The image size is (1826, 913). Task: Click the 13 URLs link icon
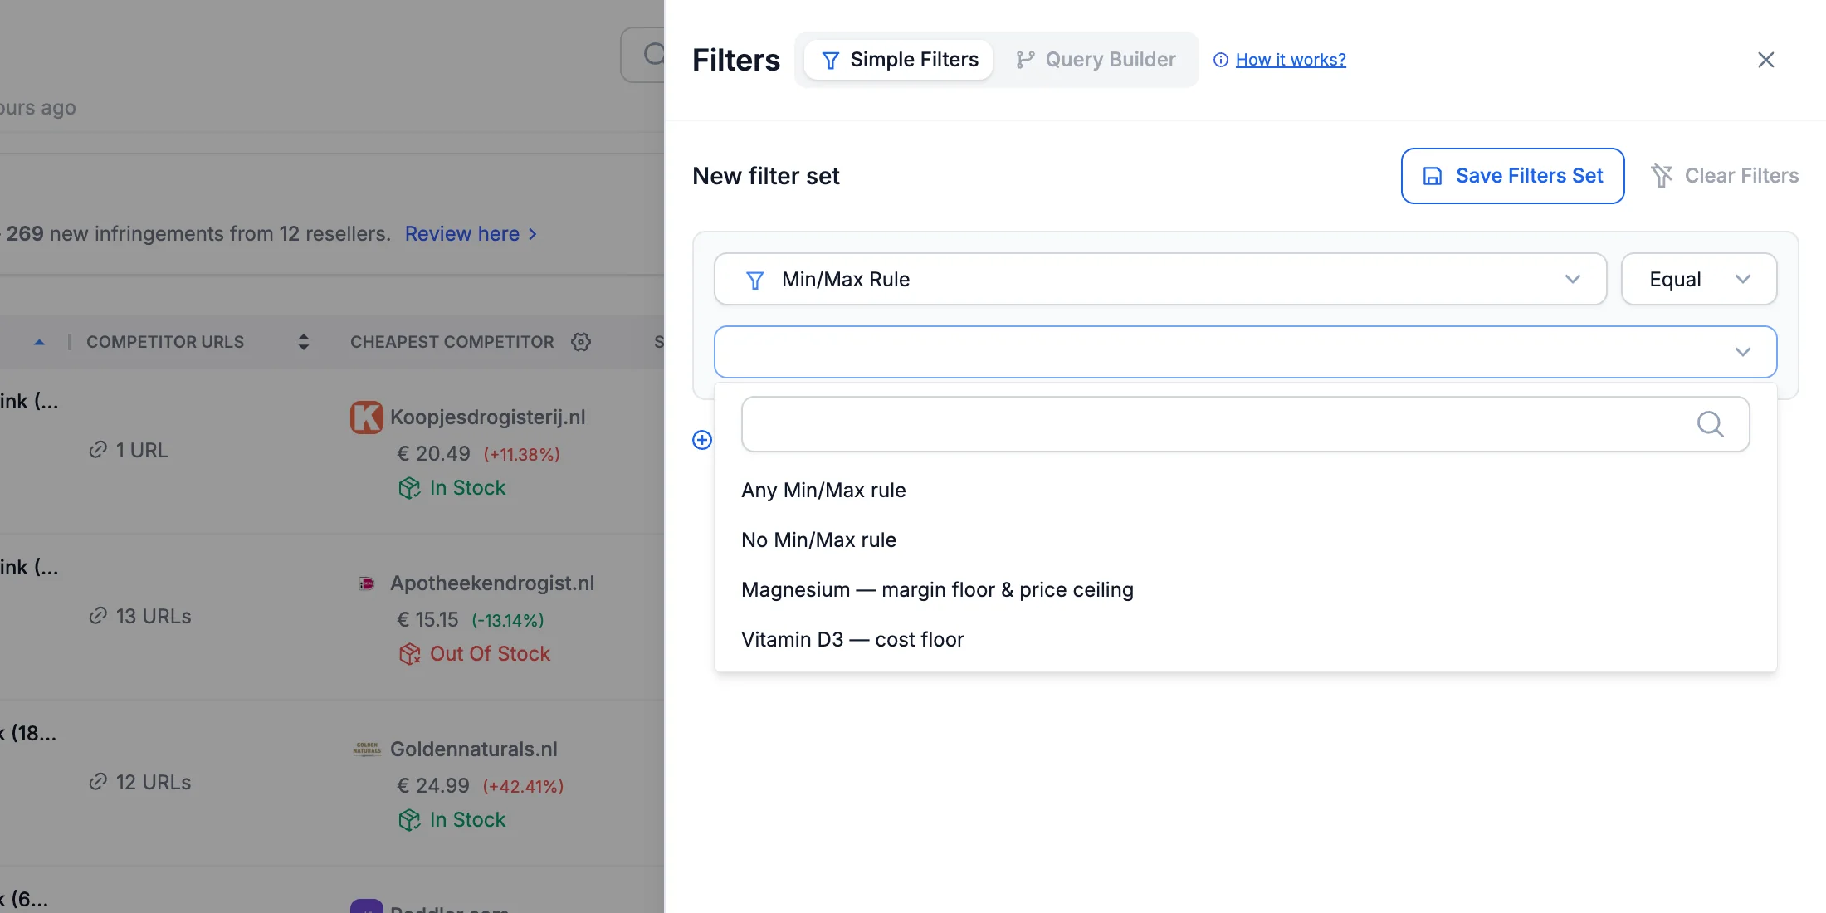pyautogui.click(x=98, y=616)
